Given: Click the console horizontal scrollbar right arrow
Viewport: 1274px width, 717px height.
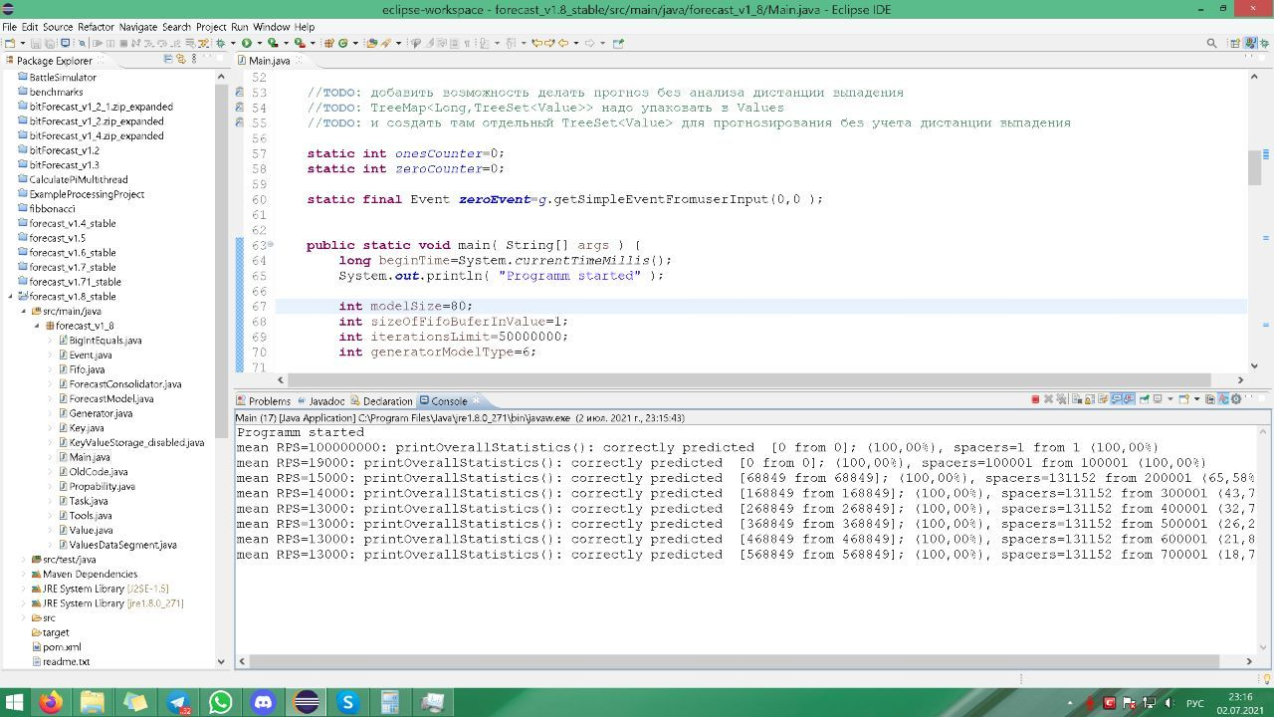Looking at the screenshot, I should coord(1249,660).
